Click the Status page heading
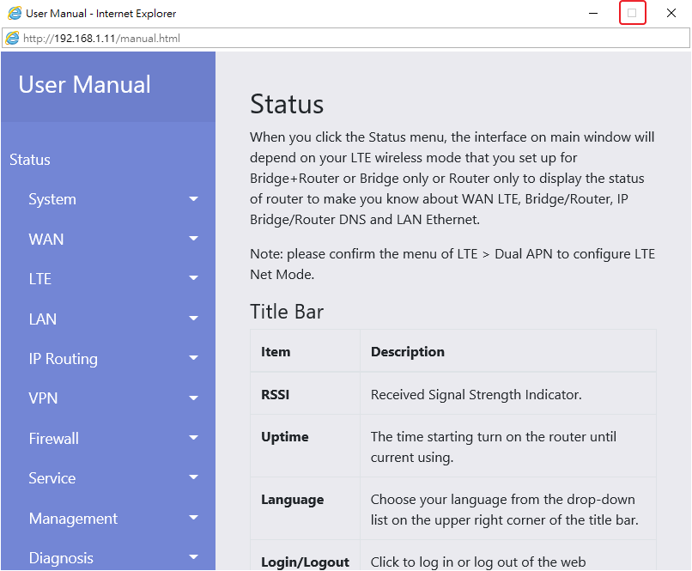The image size is (692, 571). pos(287,104)
